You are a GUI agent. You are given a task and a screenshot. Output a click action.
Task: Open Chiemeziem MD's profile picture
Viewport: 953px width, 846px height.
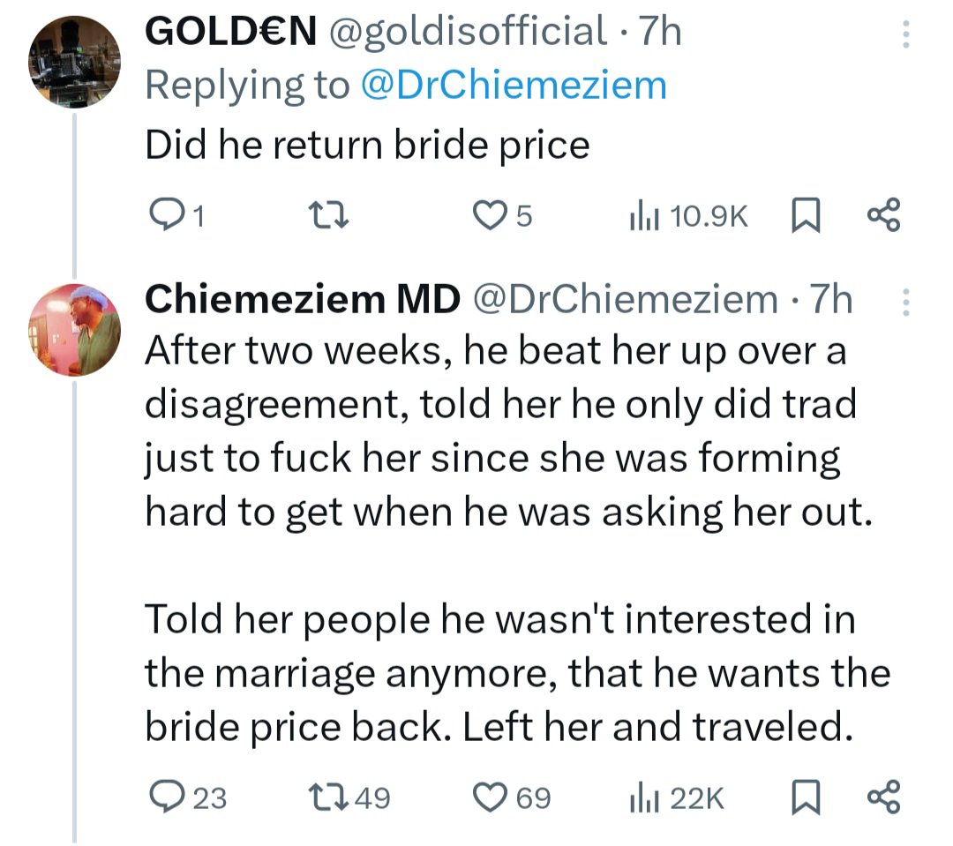74,330
